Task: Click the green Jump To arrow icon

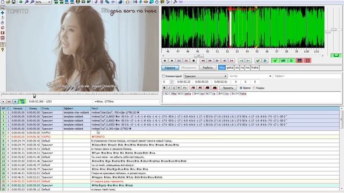Action: coord(20,2)
